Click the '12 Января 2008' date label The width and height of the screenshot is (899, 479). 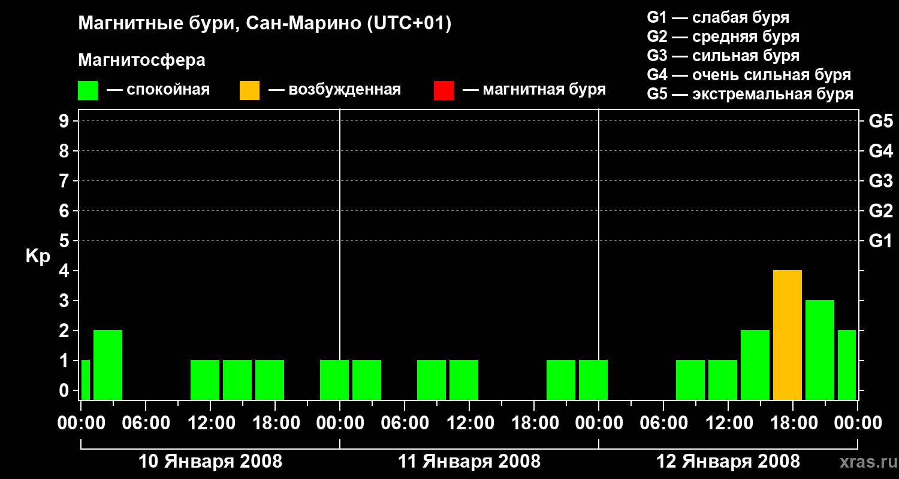click(728, 462)
